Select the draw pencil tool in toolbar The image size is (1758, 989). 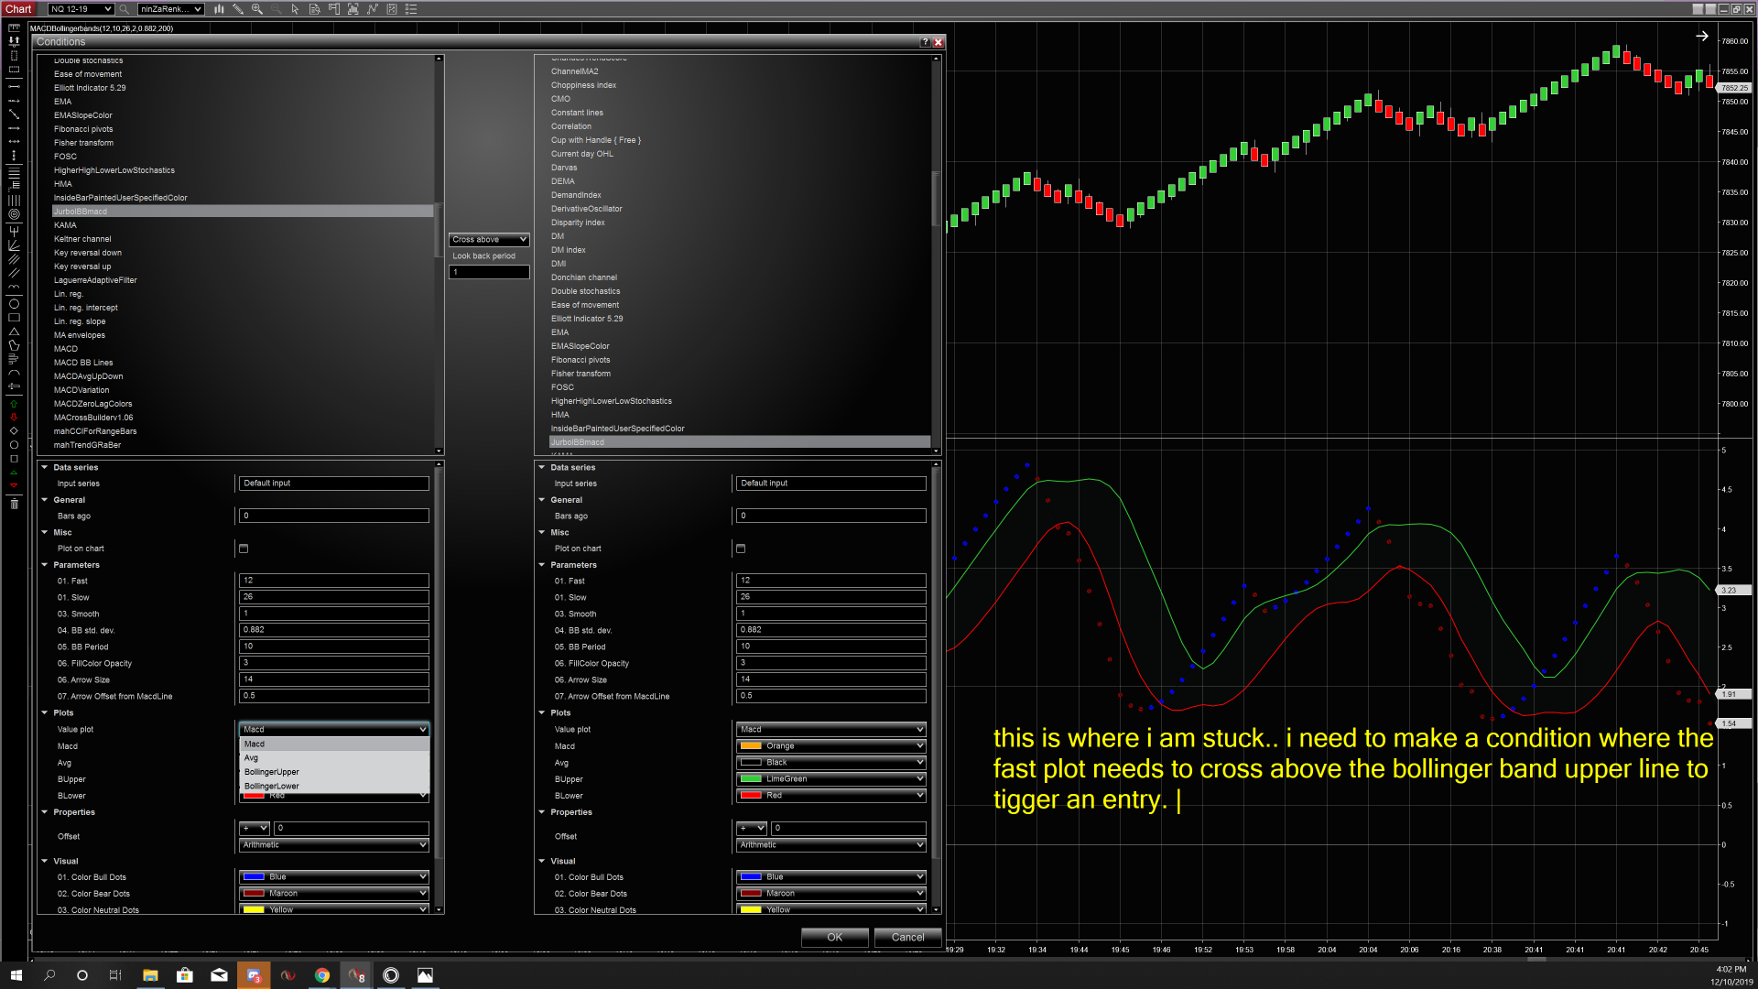click(x=238, y=9)
